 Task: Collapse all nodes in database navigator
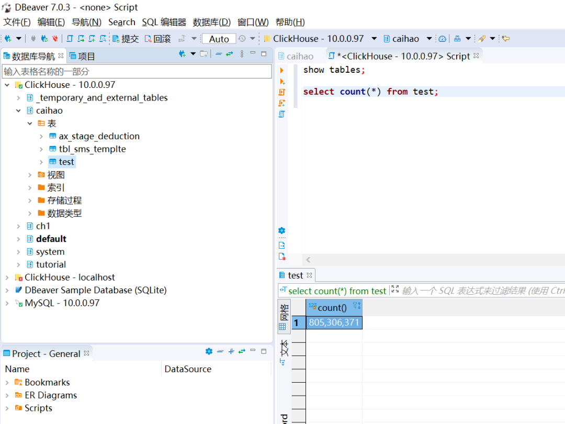[218, 54]
